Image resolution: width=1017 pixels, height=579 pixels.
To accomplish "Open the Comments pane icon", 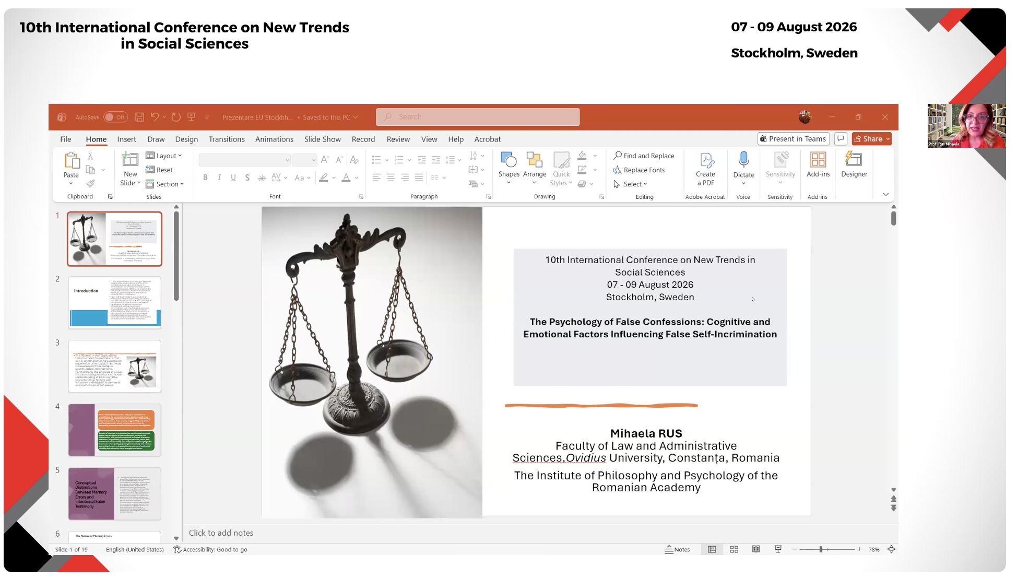I will pos(841,139).
